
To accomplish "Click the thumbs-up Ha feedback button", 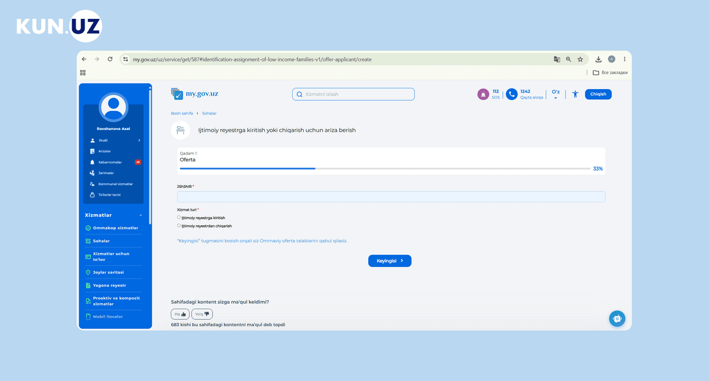I will pyautogui.click(x=180, y=314).
